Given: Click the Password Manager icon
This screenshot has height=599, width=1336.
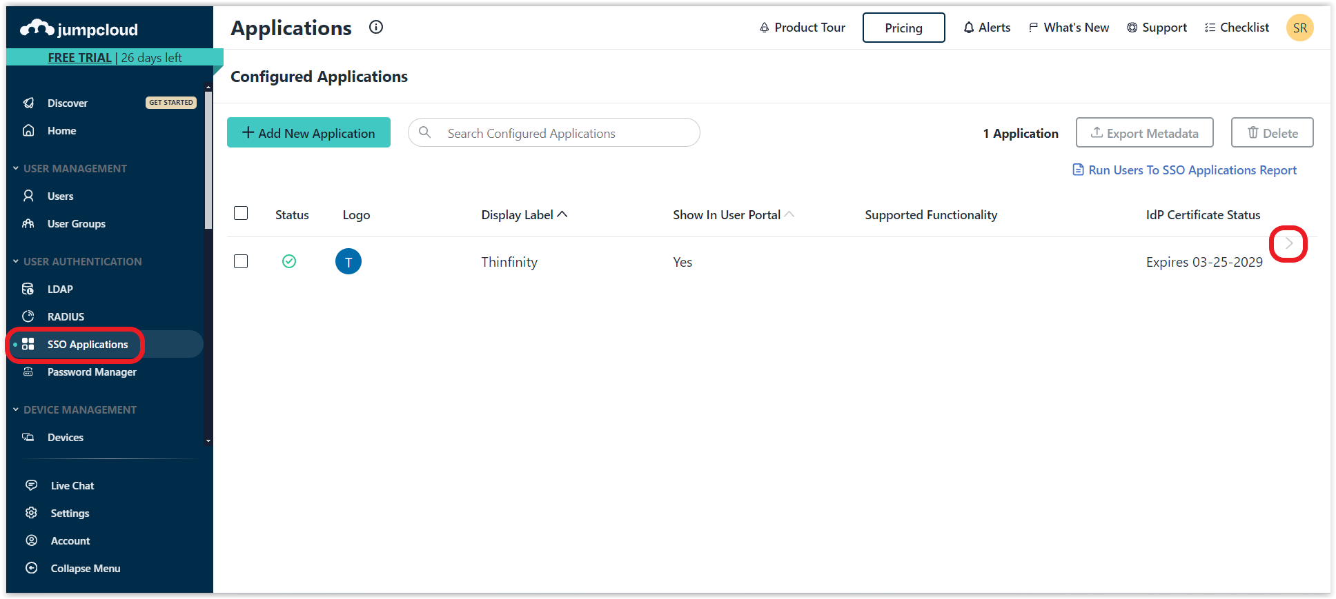Looking at the screenshot, I should coord(28,372).
